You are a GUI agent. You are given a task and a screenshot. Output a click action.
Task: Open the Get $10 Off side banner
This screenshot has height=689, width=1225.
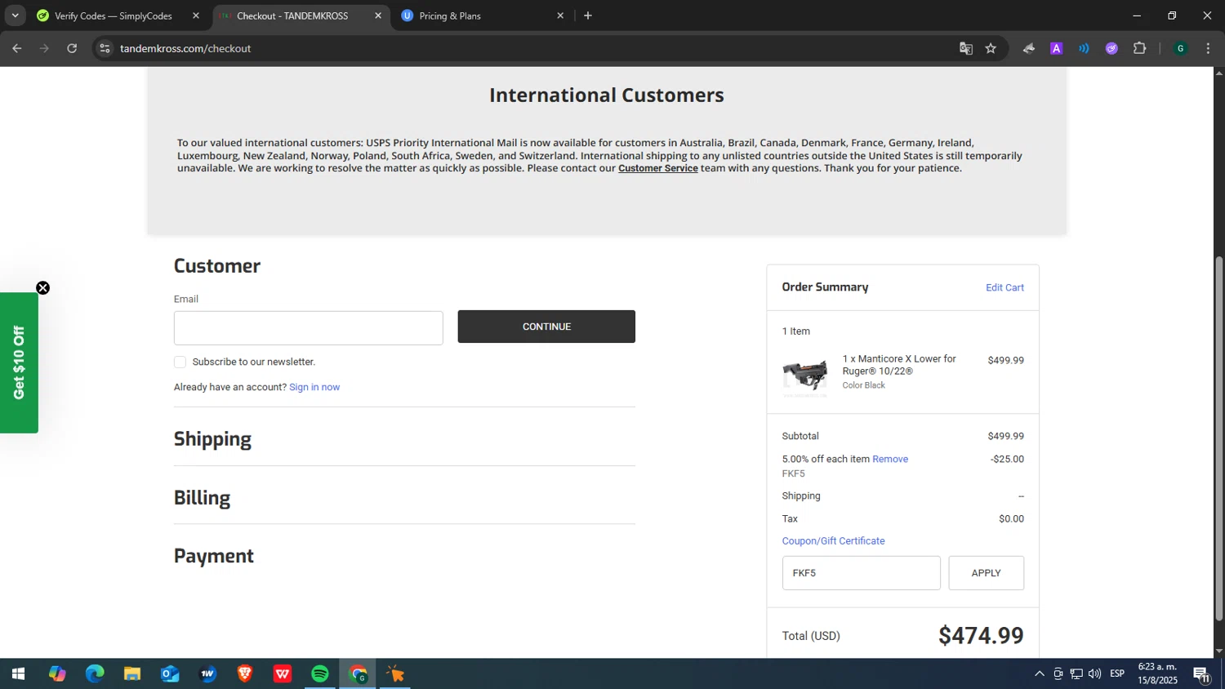tap(19, 362)
